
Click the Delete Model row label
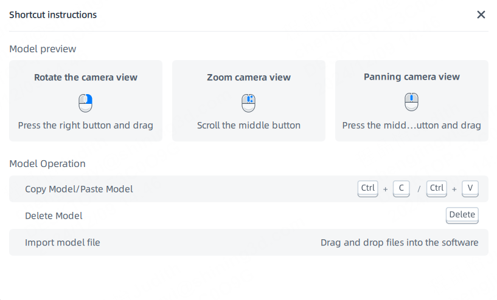pyautogui.click(x=54, y=216)
